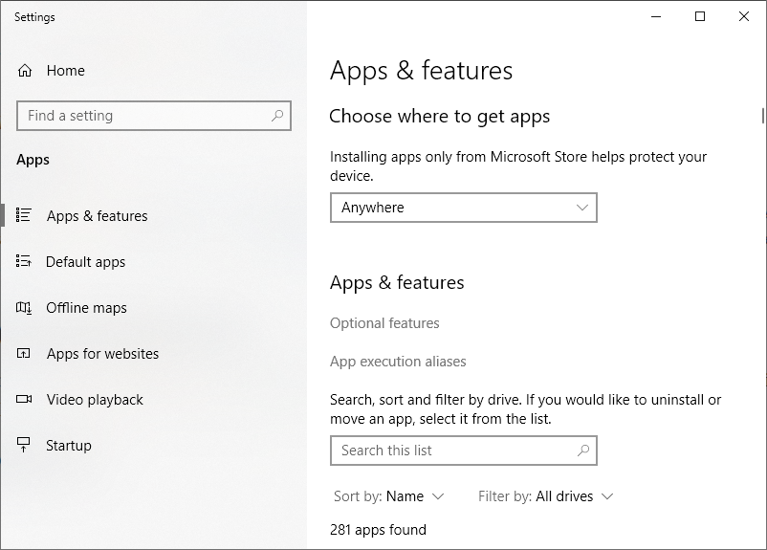The image size is (767, 550).
Task: Go to Default apps section
Action: click(86, 262)
